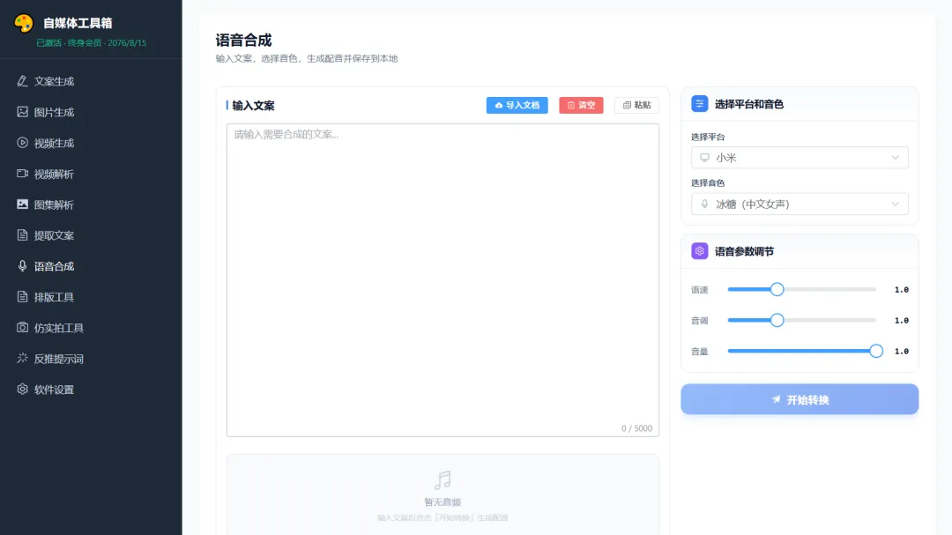This screenshot has height=535, width=952.
Task: Click the 粘贴 paste button
Action: 637,105
